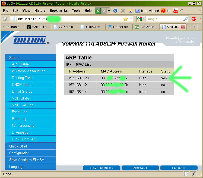Viewport: 203px width, 178px height.
Task: Bookmark this page with star icon
Action: (126, 19)
